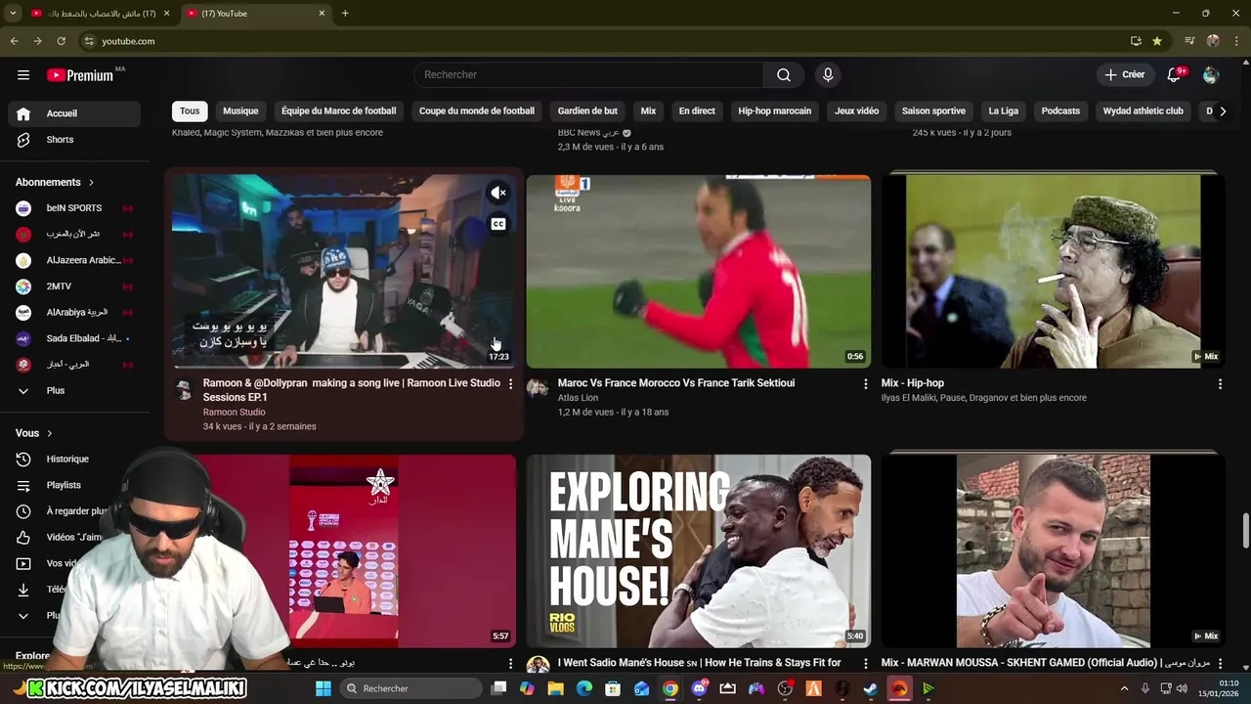This screenshot has width=1251, height=704.
Task: Select the Tous filter chip
Action: [x=190, y=111]
